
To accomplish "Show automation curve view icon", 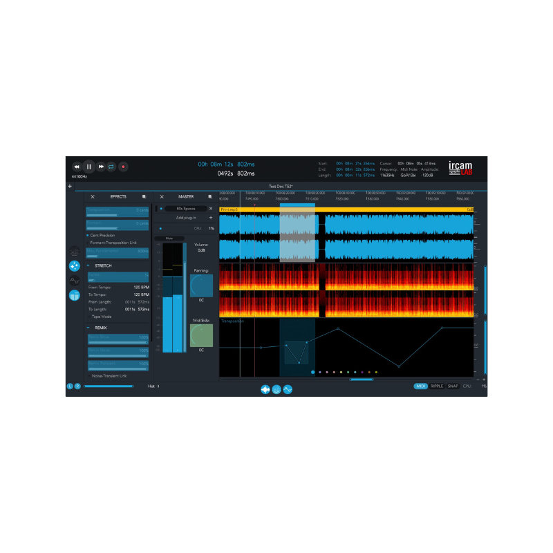I will [x=288, y=389].
